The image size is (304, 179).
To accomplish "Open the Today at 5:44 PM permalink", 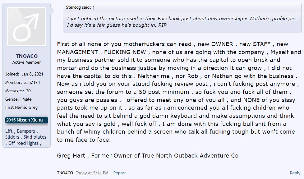I will [92, 173].
